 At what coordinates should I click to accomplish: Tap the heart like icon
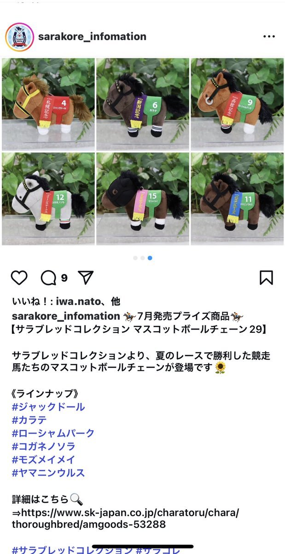(19, 277)
